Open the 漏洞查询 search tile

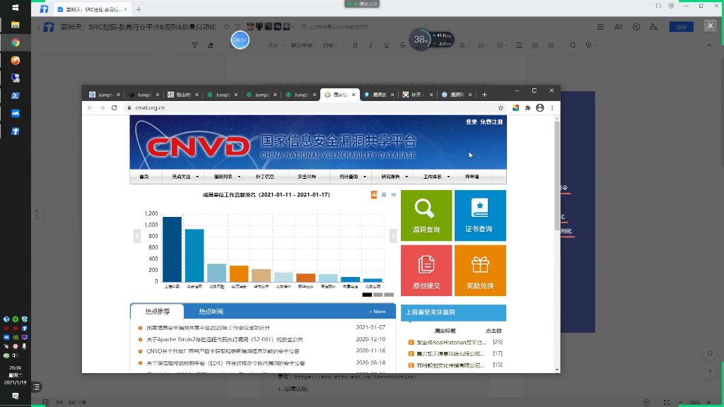click(426, 216)
